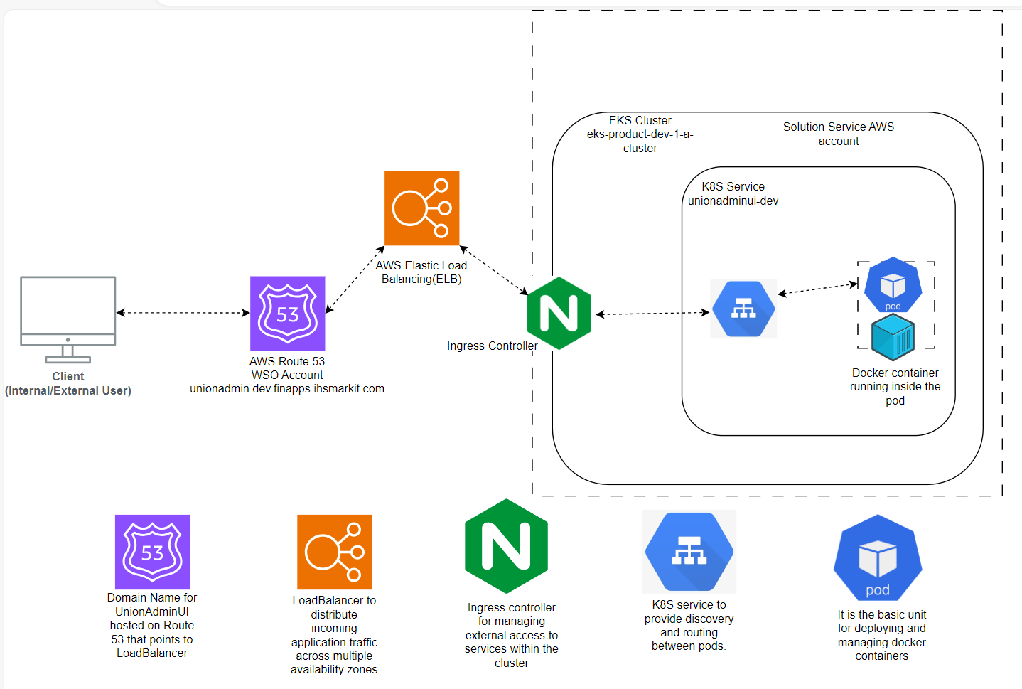Click the green NGINX Ingress Controller icon on cluster boundary
Image resolution: width=1022 pixels, height=689 pixels.
click(559, 314)
